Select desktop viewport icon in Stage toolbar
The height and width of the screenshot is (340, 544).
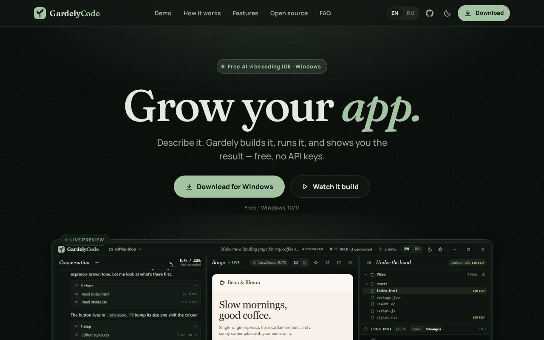click(x=296, y=263)
